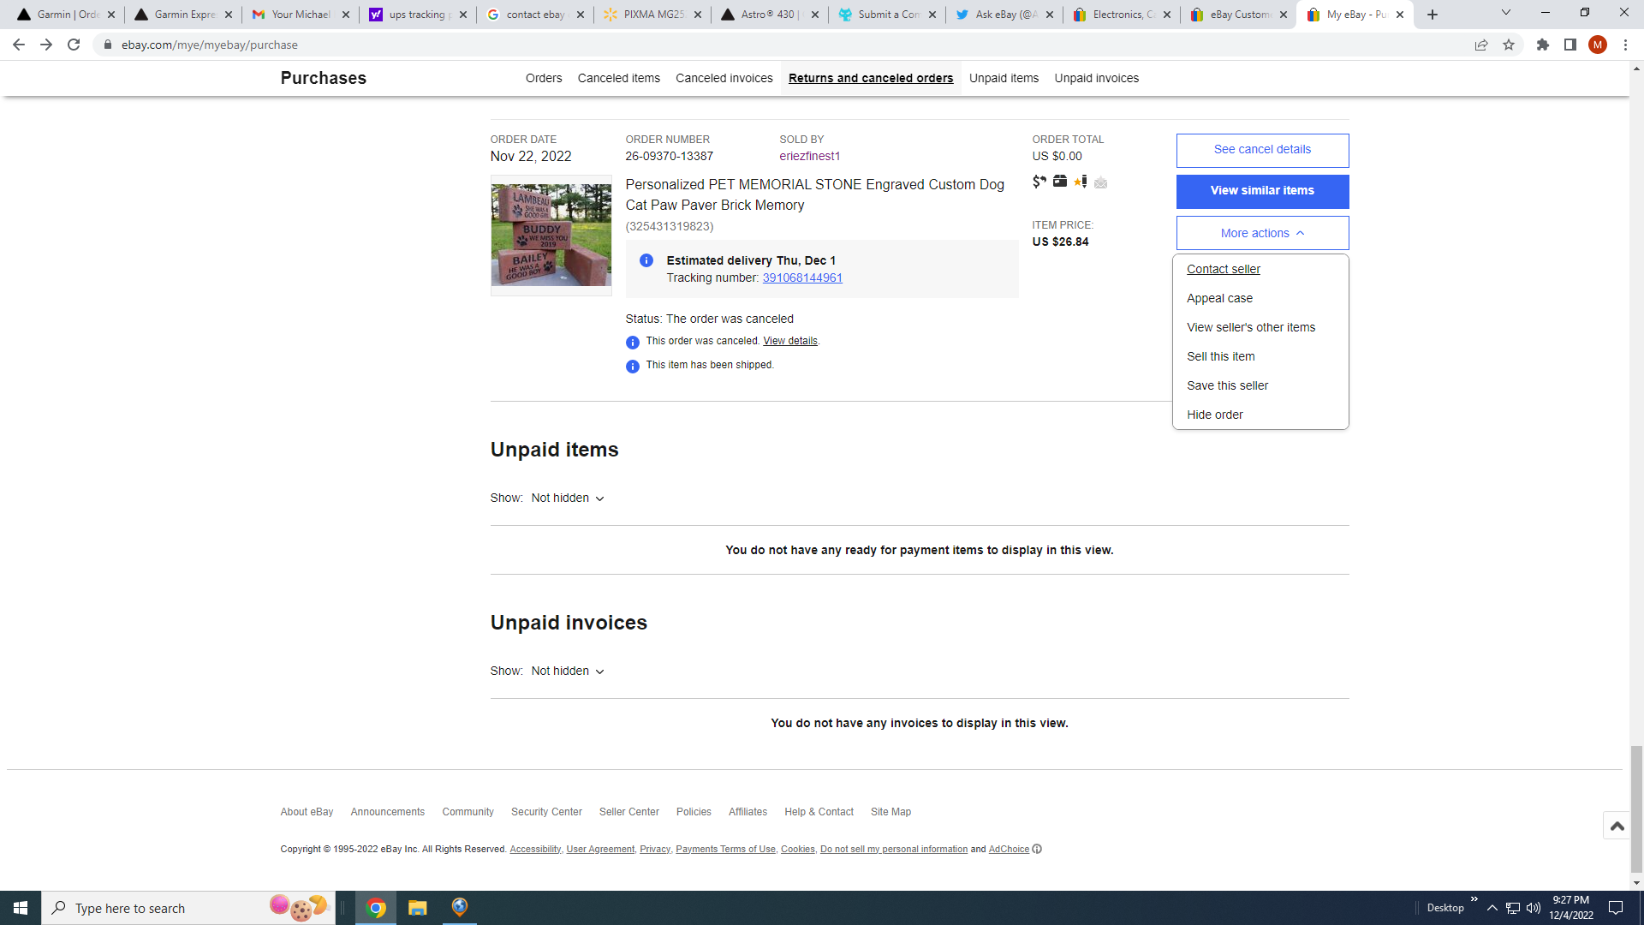Viewport: 1644px width, 925px height.
Task: Select Hide order from the actions menu
Action: [x=1214, y=415]
